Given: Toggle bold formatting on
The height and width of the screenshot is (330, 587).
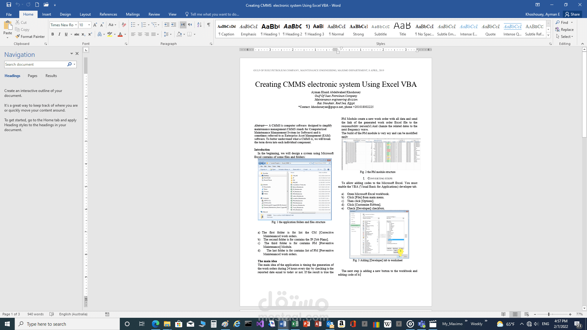Looking at the screenshot, I should click(53, 34).
